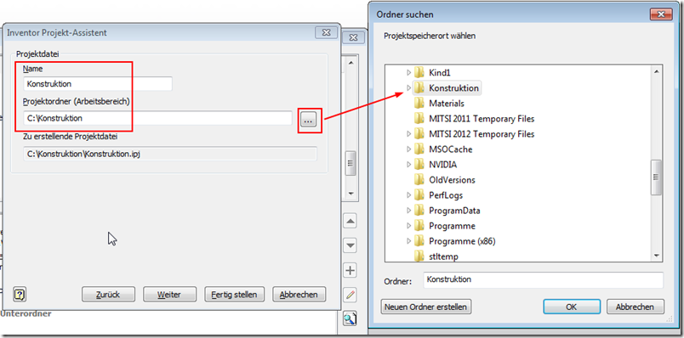Viewport: 684px width, 338px height.
Task: Click Neuen Ordner erstellen button
Action: [425, 307]
